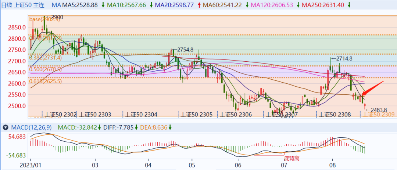Image resolution: width=397 pixels, height=170 pixels.
Task: Select the 上证50 2306 contract label
Action: (x=236, y=115)
